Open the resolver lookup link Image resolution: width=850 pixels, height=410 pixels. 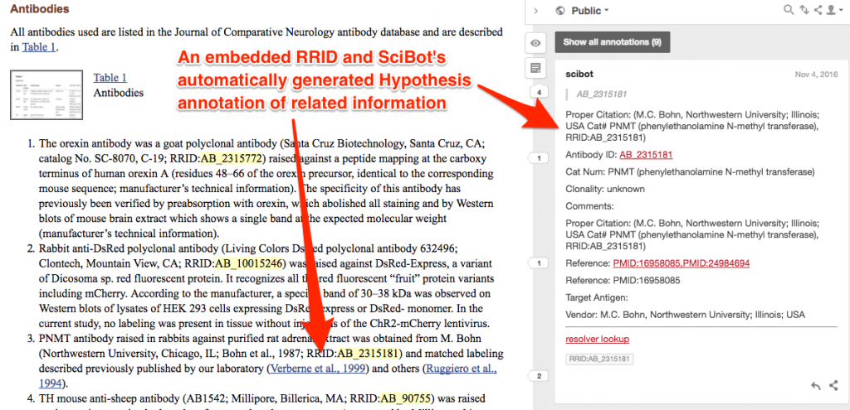click(x=597, y=339)
